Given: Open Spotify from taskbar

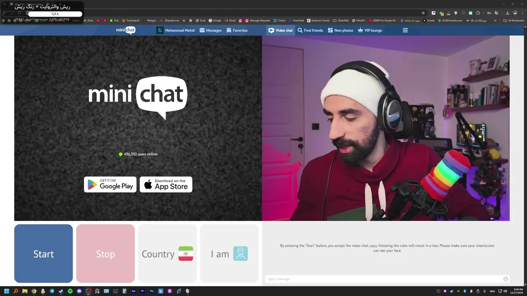Looking at the screenshot, I should (70, 291).
